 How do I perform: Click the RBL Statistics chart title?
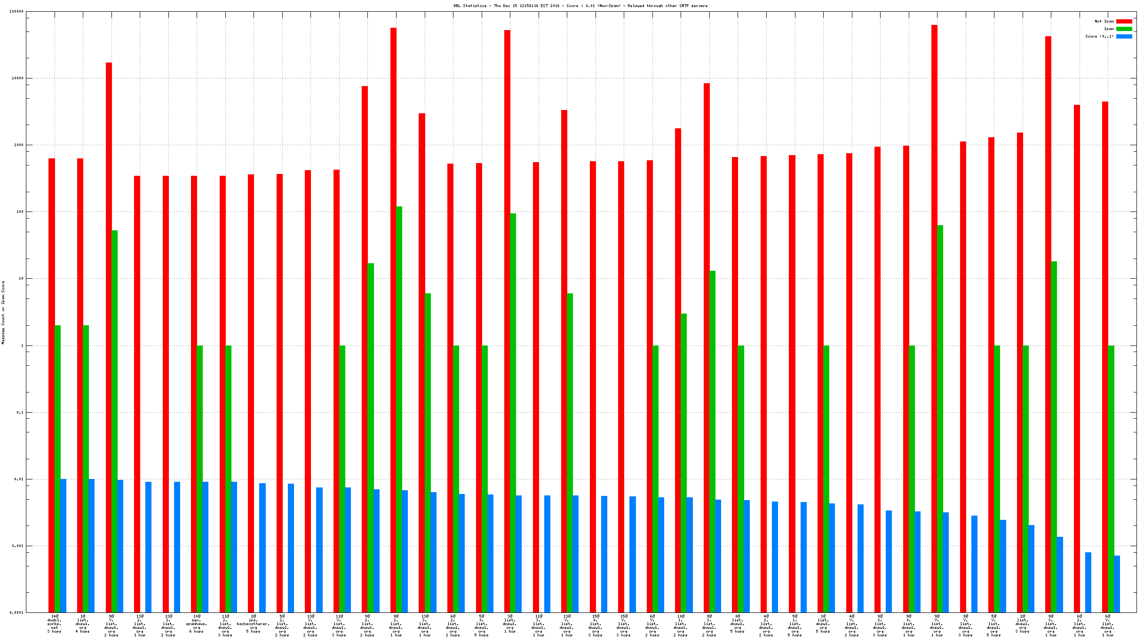tap(580, 6)
